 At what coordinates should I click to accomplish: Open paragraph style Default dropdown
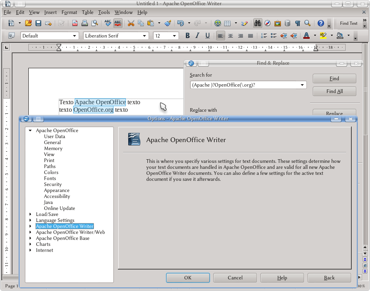(74, 36)
